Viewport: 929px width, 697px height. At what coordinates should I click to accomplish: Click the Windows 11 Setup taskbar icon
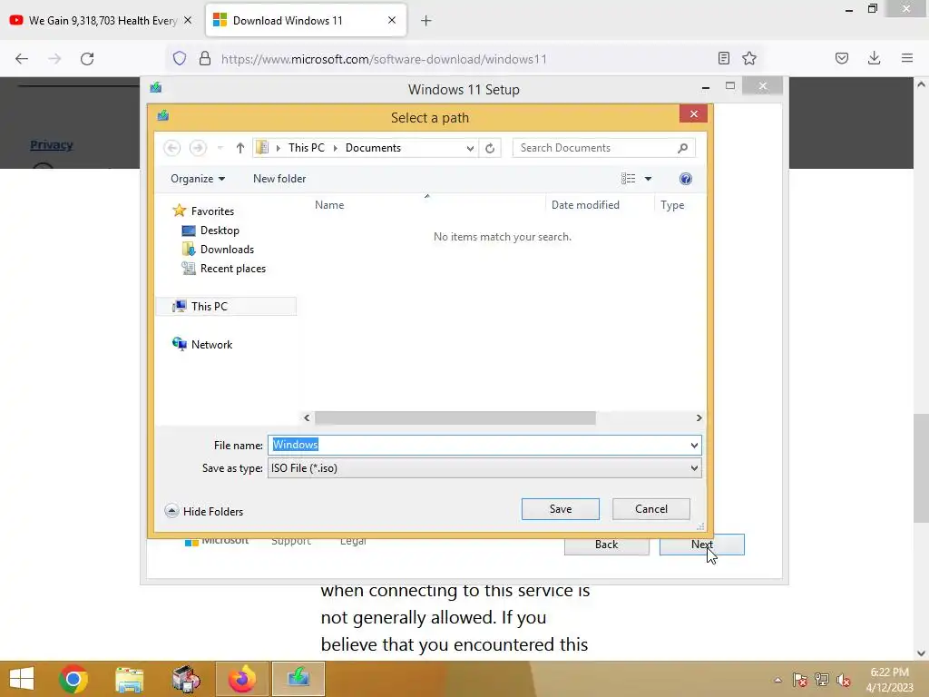click(298, 679)
